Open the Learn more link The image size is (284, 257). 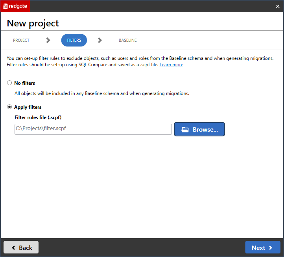[171, 65]
